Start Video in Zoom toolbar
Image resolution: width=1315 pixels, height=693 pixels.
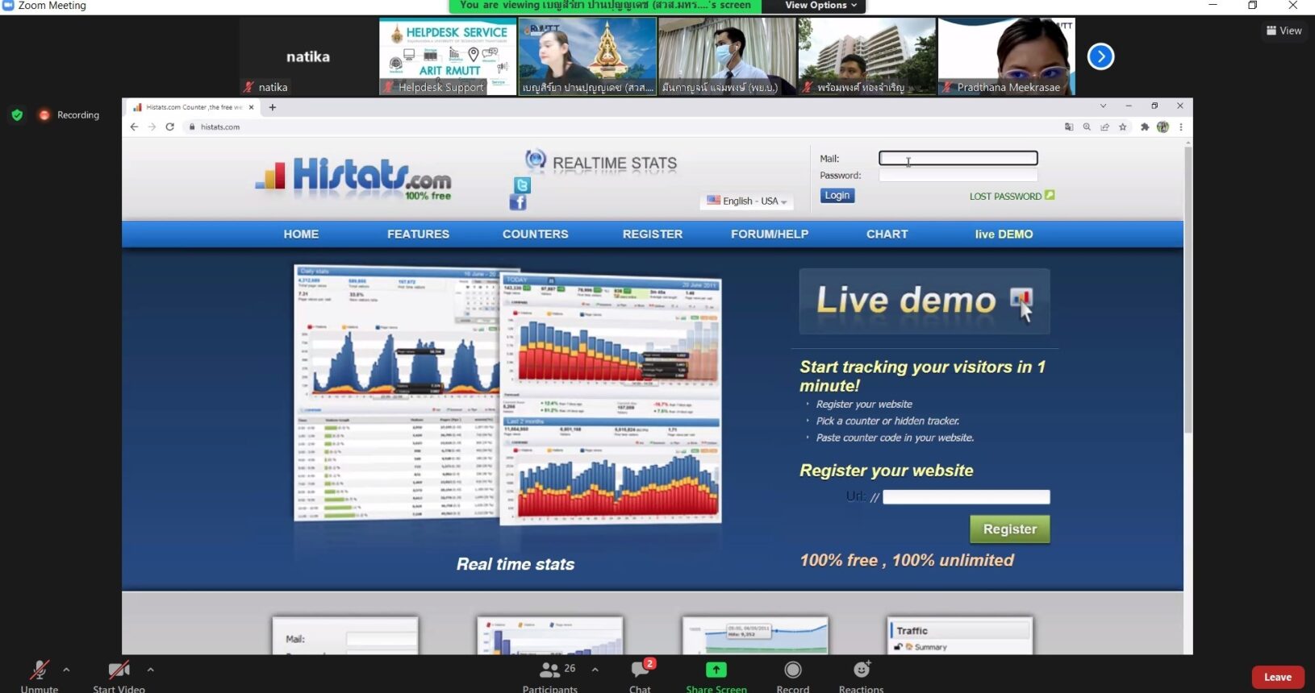[x=119, y=675]
